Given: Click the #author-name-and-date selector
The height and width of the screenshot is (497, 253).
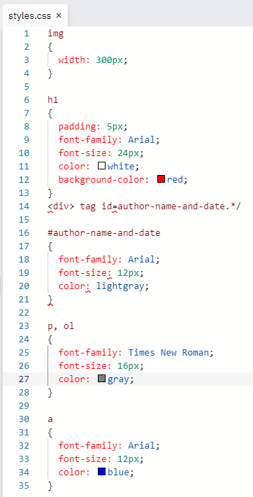Looking at the screenshot, I should coord(104,233).
